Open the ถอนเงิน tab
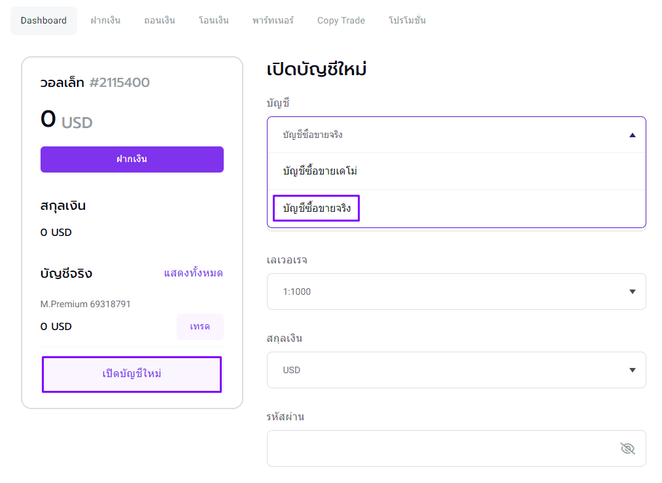The height and width of the screenshot is (483, 662). coord(160,21)
